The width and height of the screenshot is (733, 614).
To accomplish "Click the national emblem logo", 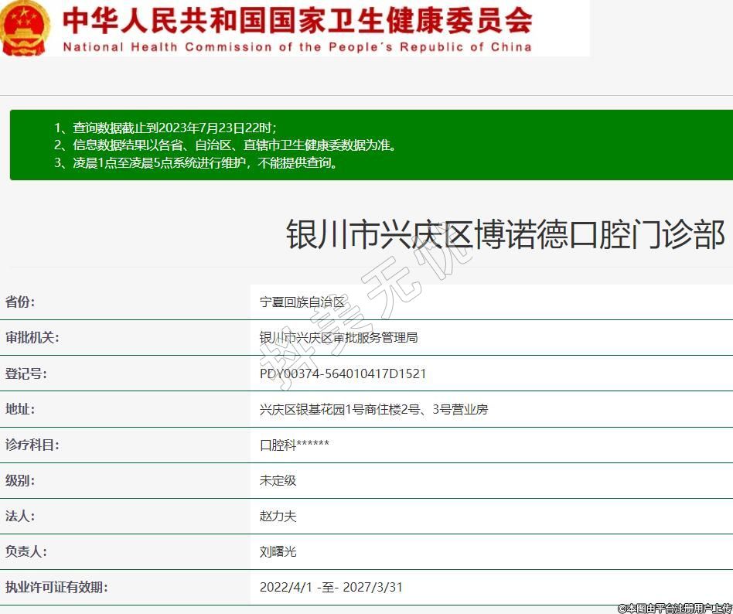I will 26,29.
